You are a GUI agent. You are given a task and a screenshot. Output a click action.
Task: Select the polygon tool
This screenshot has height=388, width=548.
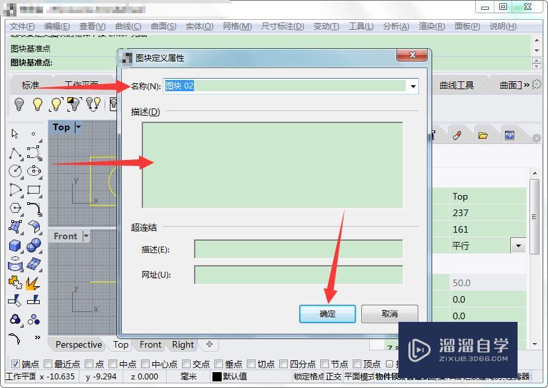point(15,208)
